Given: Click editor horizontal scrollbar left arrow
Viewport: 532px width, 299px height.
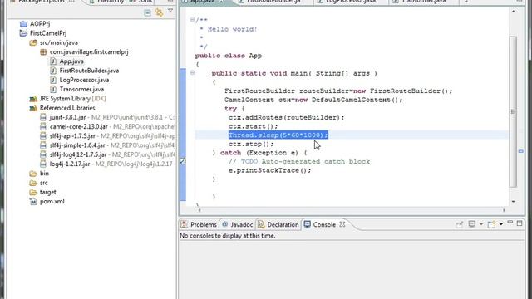Looking at the screenshot, I should click(199, 210).
